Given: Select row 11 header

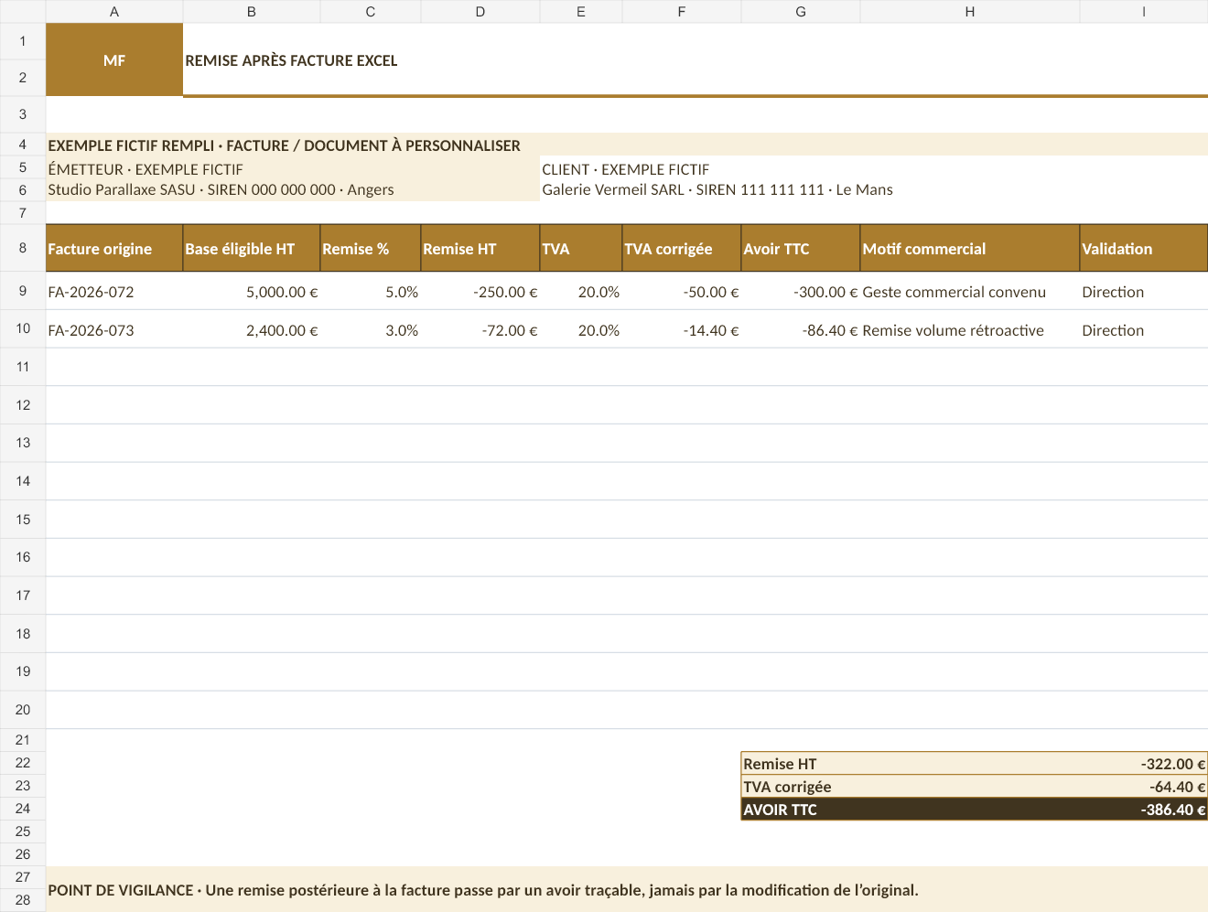Looking at the screenshot, I should (23, 367).
